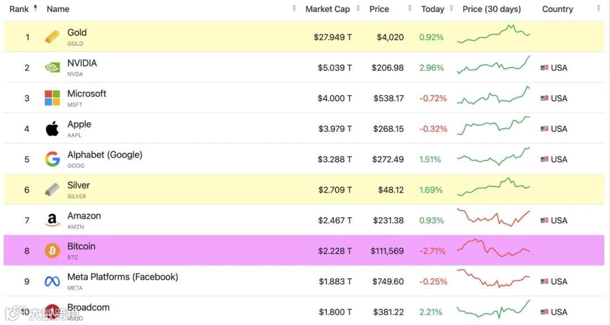Click the Bitcoin logo icon
610x325 pixels.
[53, 251]
